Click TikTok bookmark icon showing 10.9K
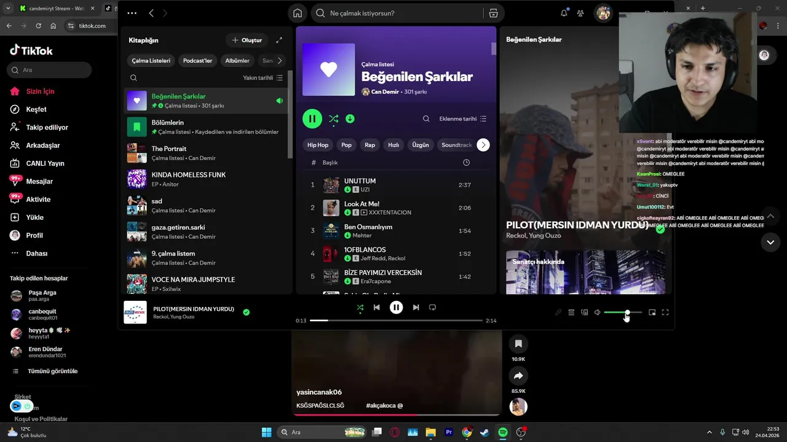 coord(518,344)
